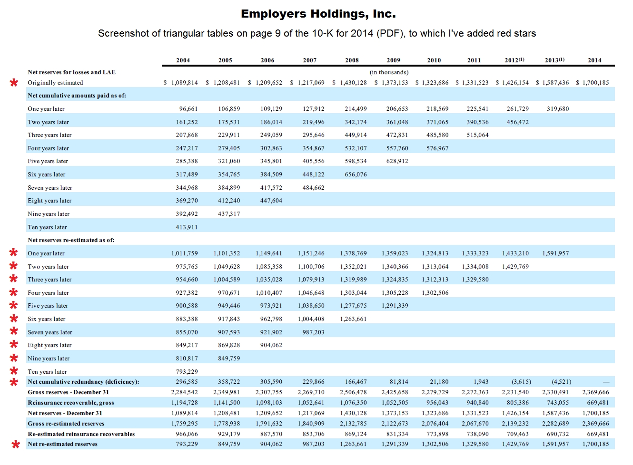Click the red star beside One year later re-estimated
The height and width of the screenshot is (465, 633).
(x=14, y=252)
